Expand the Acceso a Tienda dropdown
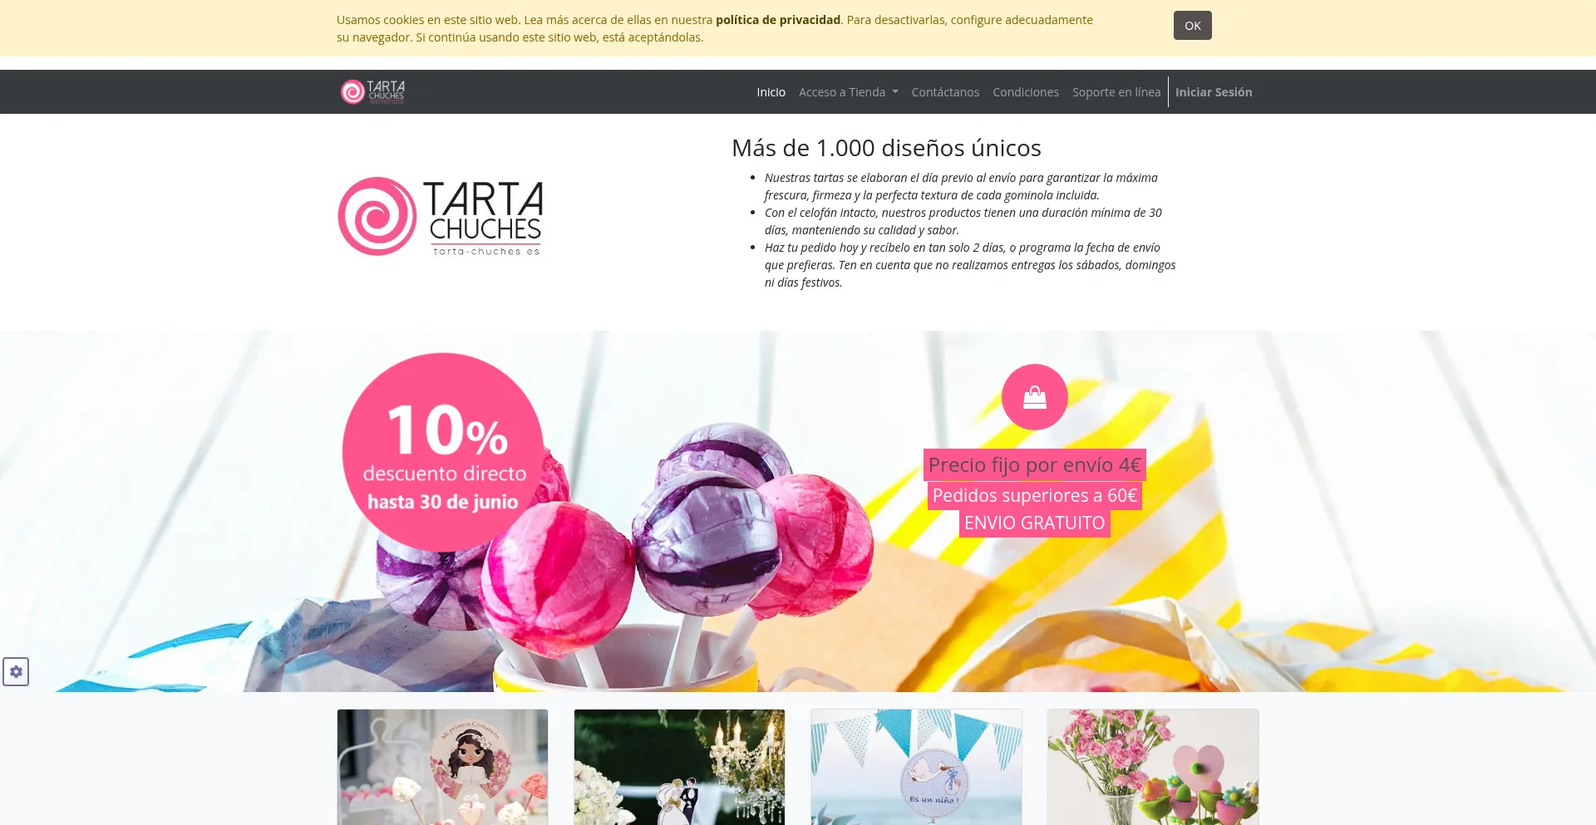The height and width of the screenshot is (825, 1596). [x=848, y=92]
